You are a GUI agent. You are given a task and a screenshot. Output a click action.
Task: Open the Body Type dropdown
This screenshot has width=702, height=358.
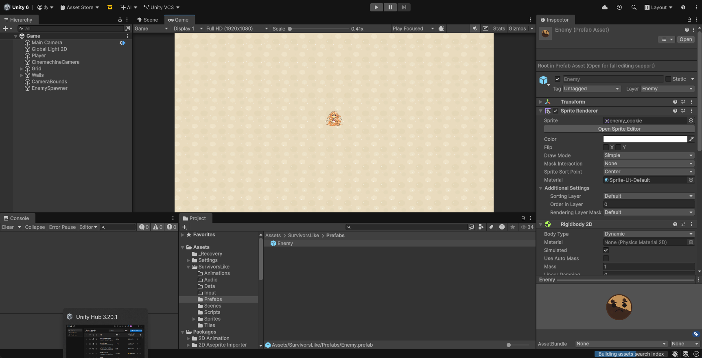click(649, 234)
